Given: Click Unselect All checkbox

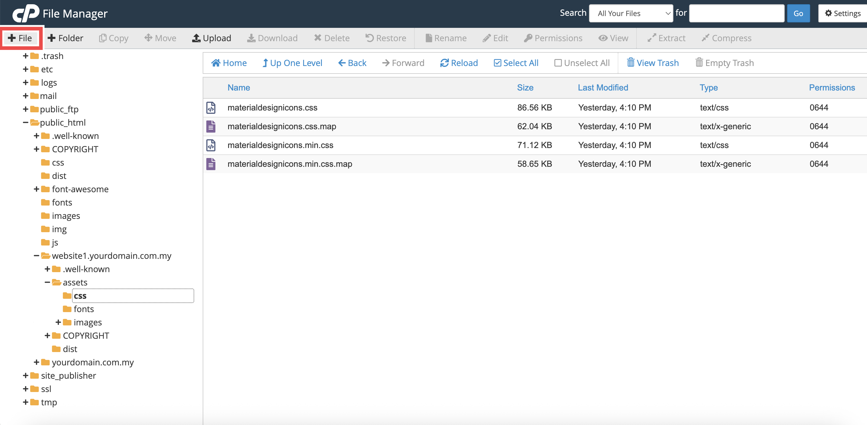Looking at the screenshot, I should click(558, 63).
